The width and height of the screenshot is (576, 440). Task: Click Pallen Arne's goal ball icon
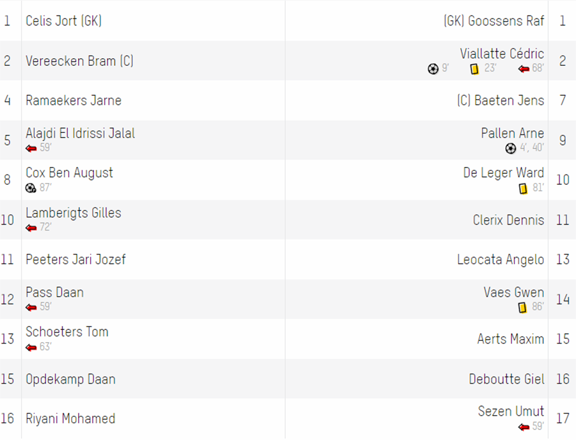coord(511,148)
